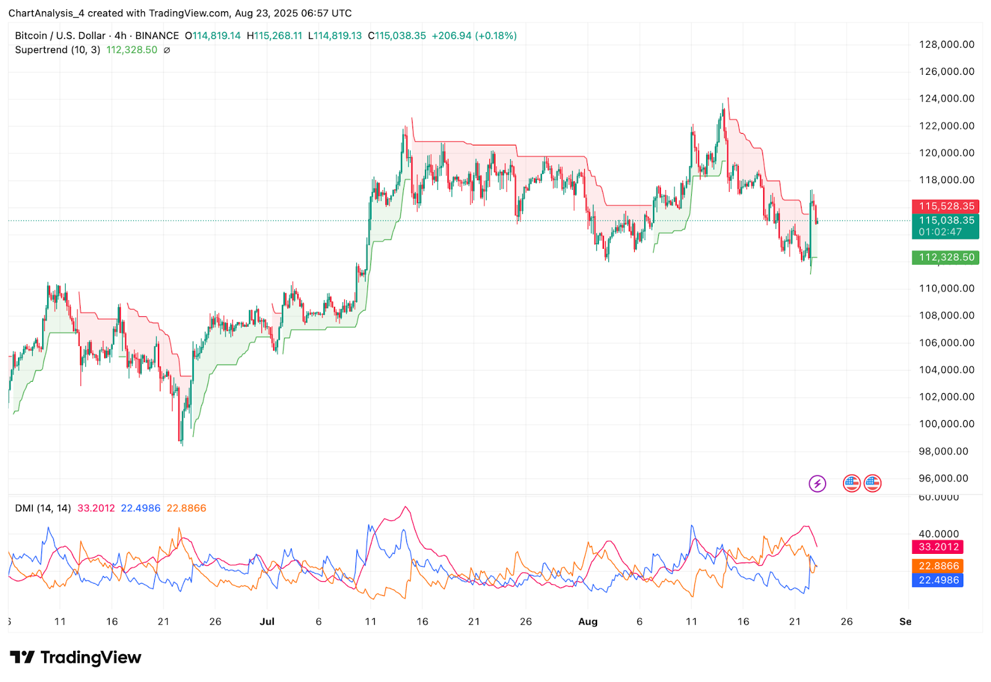Viewport: 991px width, 682px height.
Task: Open the Bitcoin / U.S. Dollar symbol title
Action: coord(60,36)
